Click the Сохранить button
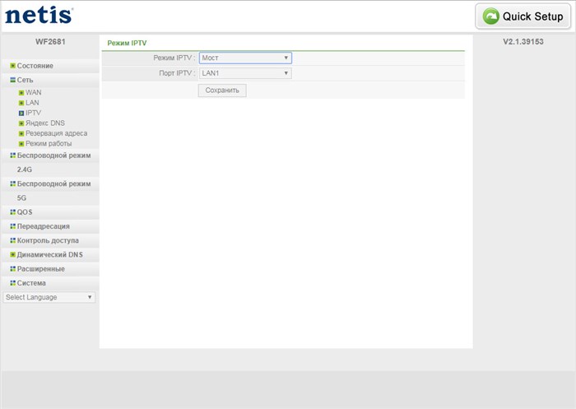The width and height of the screenshot is (576, 409). pyautogui.click(x=222, y=91)
